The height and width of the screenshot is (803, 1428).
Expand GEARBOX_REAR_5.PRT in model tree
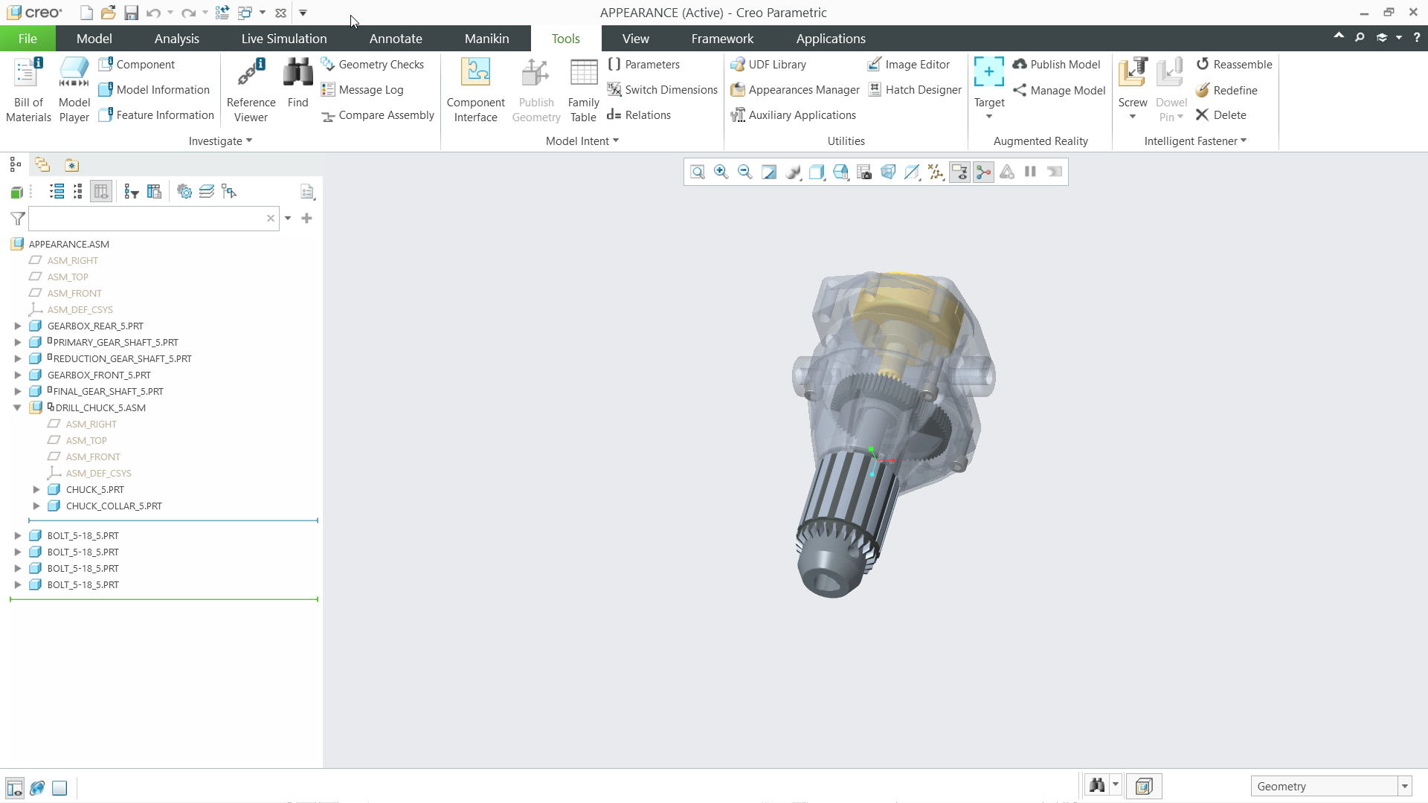pyautogui.click(x=18, y=326)
